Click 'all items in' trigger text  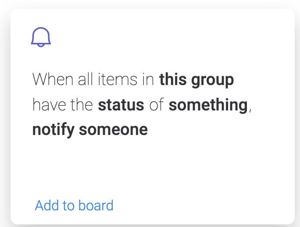pos(116,79)
